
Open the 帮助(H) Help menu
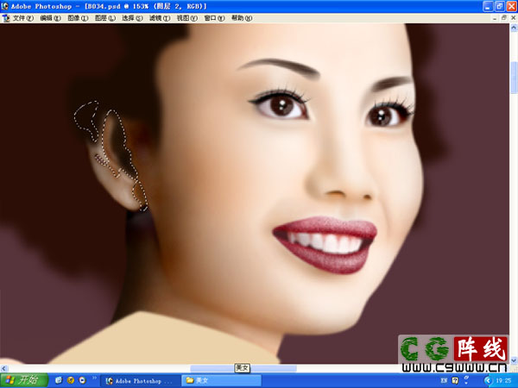point(242,18)
